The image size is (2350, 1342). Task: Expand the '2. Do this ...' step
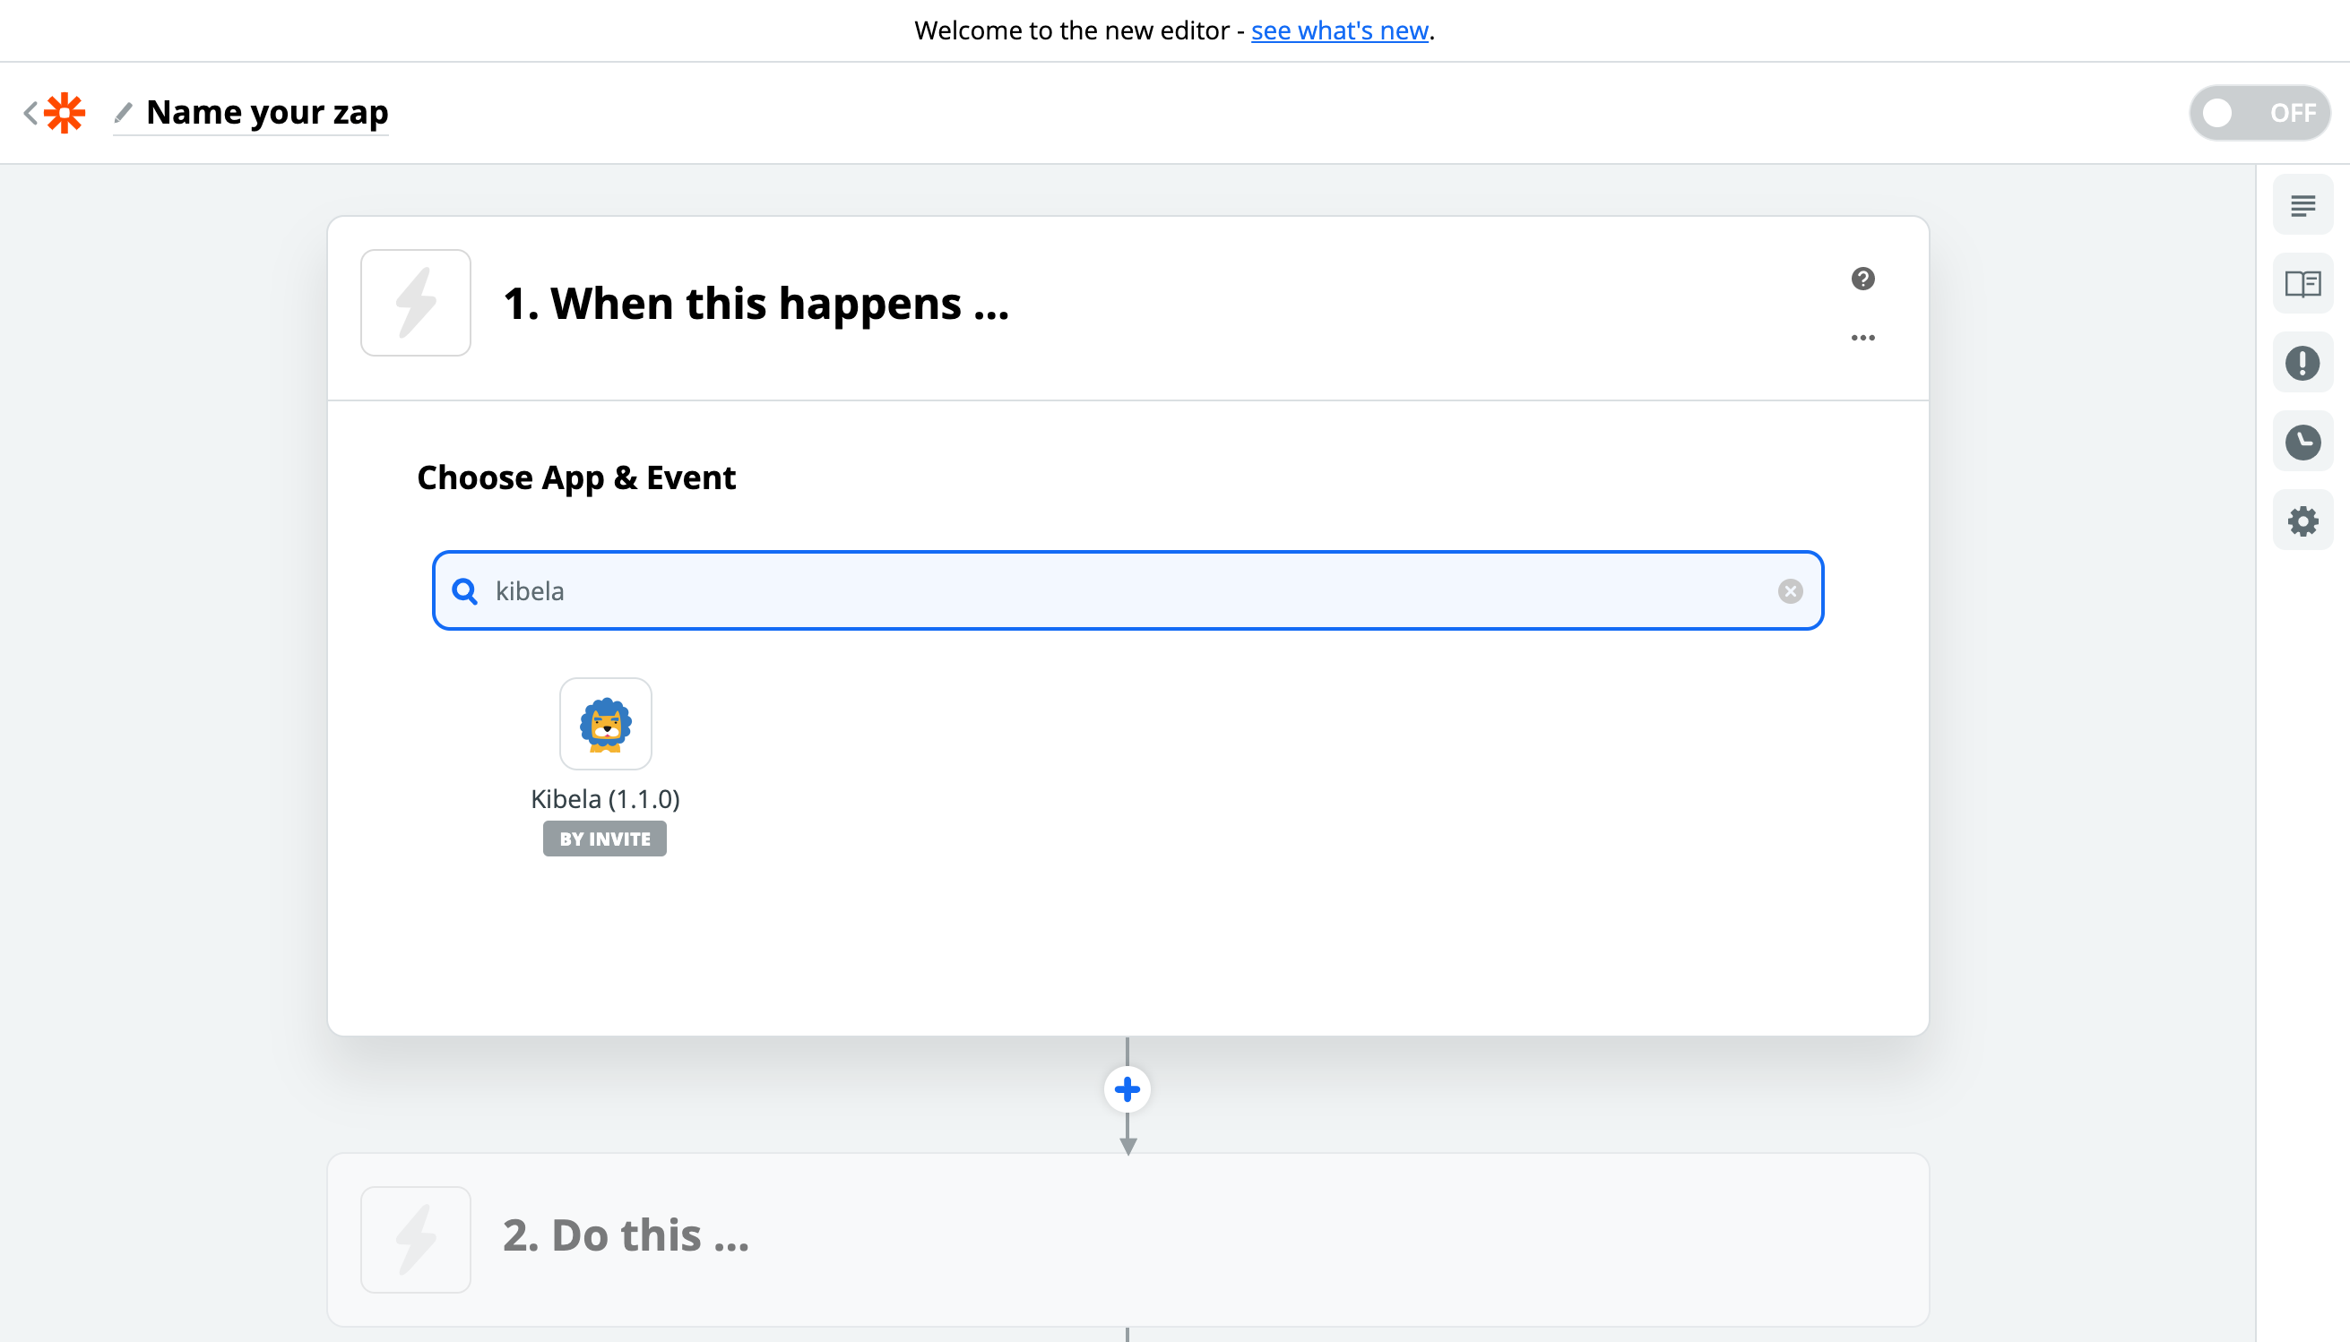tap(625, 1235)
